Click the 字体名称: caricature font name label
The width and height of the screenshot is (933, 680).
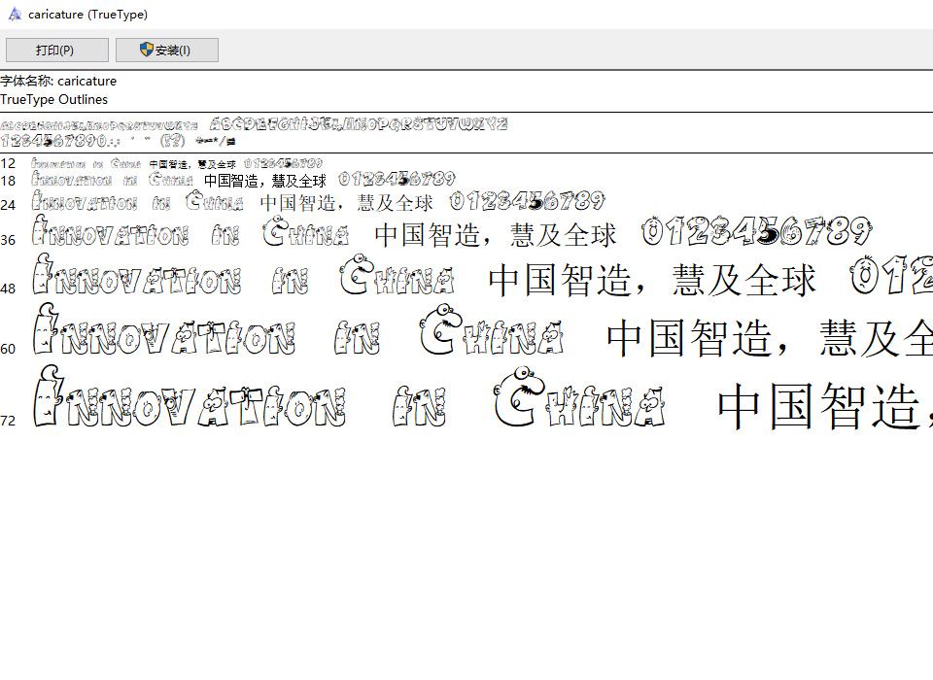click(58, 82)
